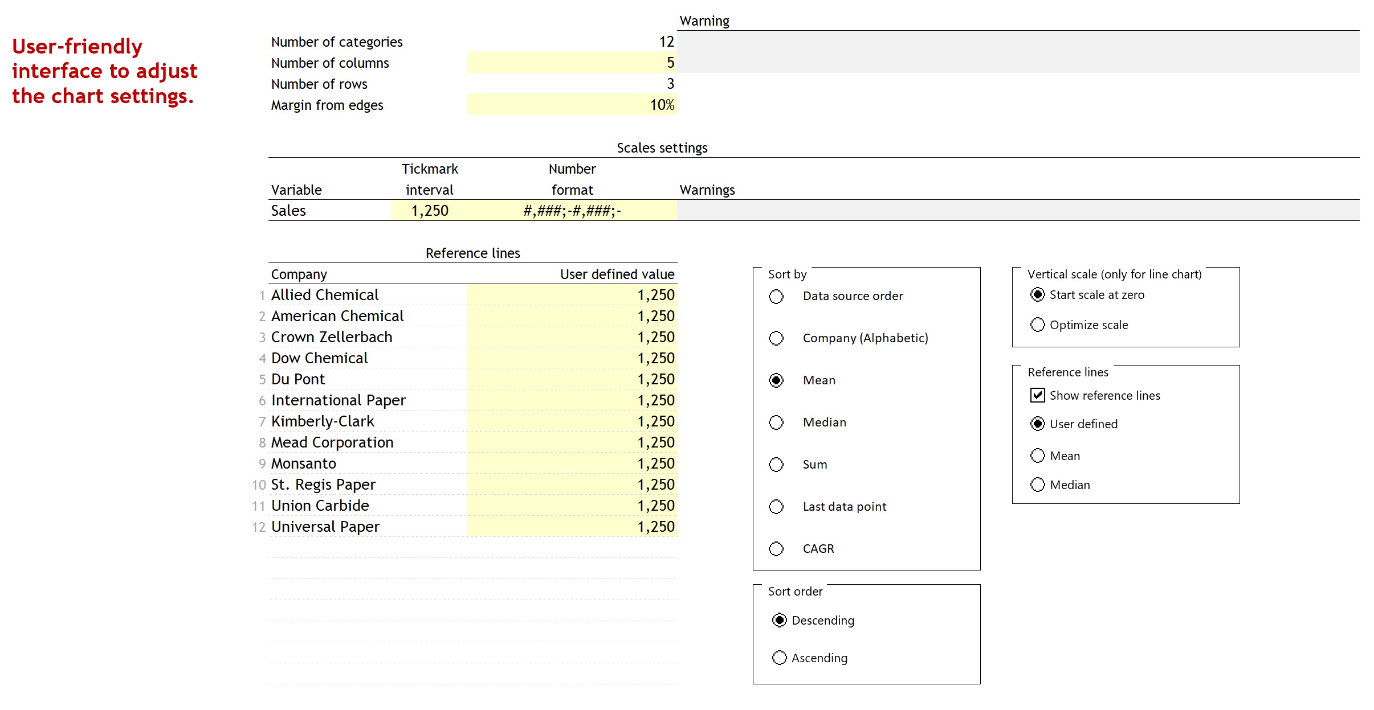Choose the Sum sort option
Image resolution: width=1374 pixels, height=710 pixels.
coord(776,465)
